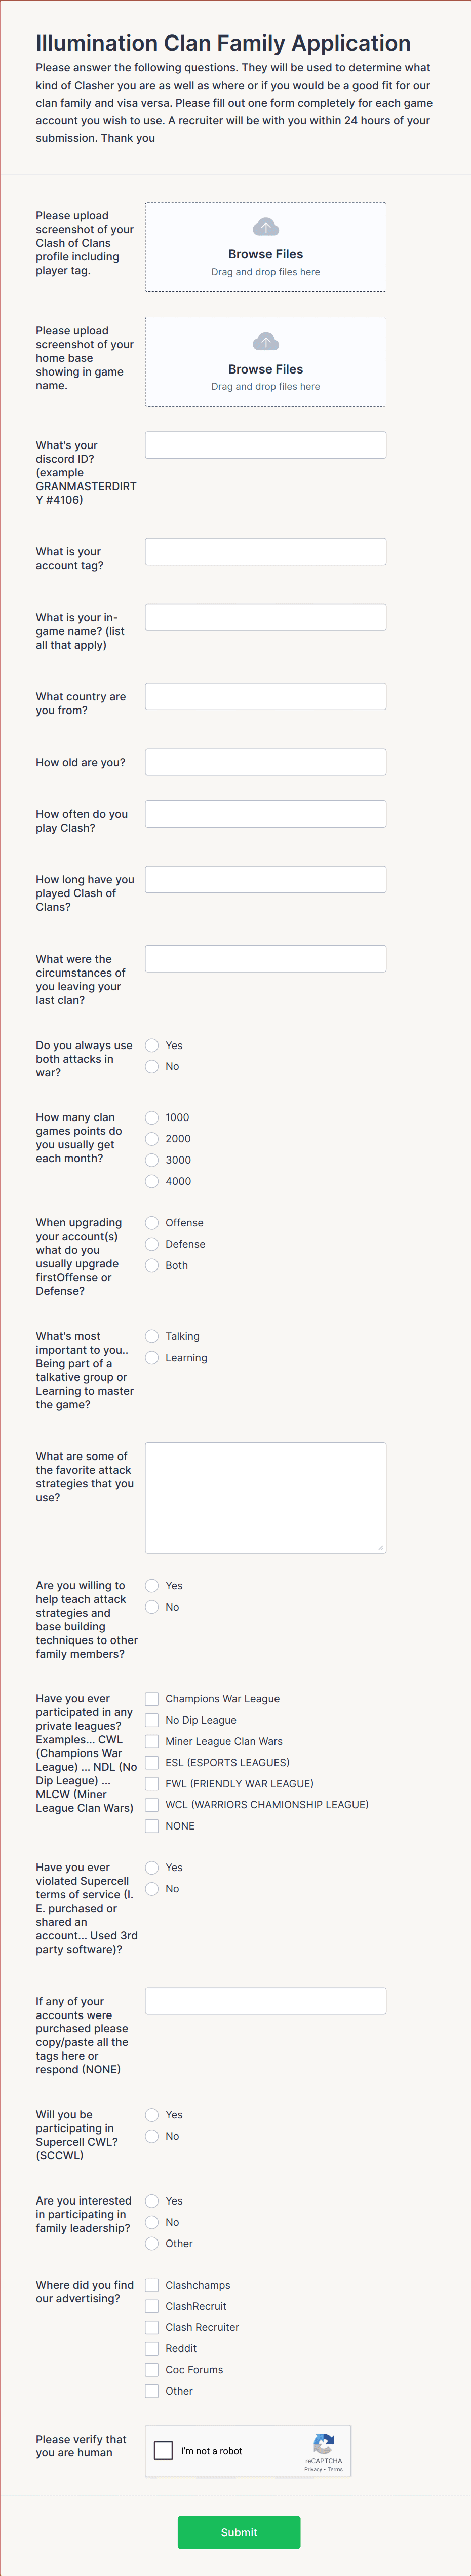
Task: Click the profile screenshot upload cloud icon
Action: (265, 227)
